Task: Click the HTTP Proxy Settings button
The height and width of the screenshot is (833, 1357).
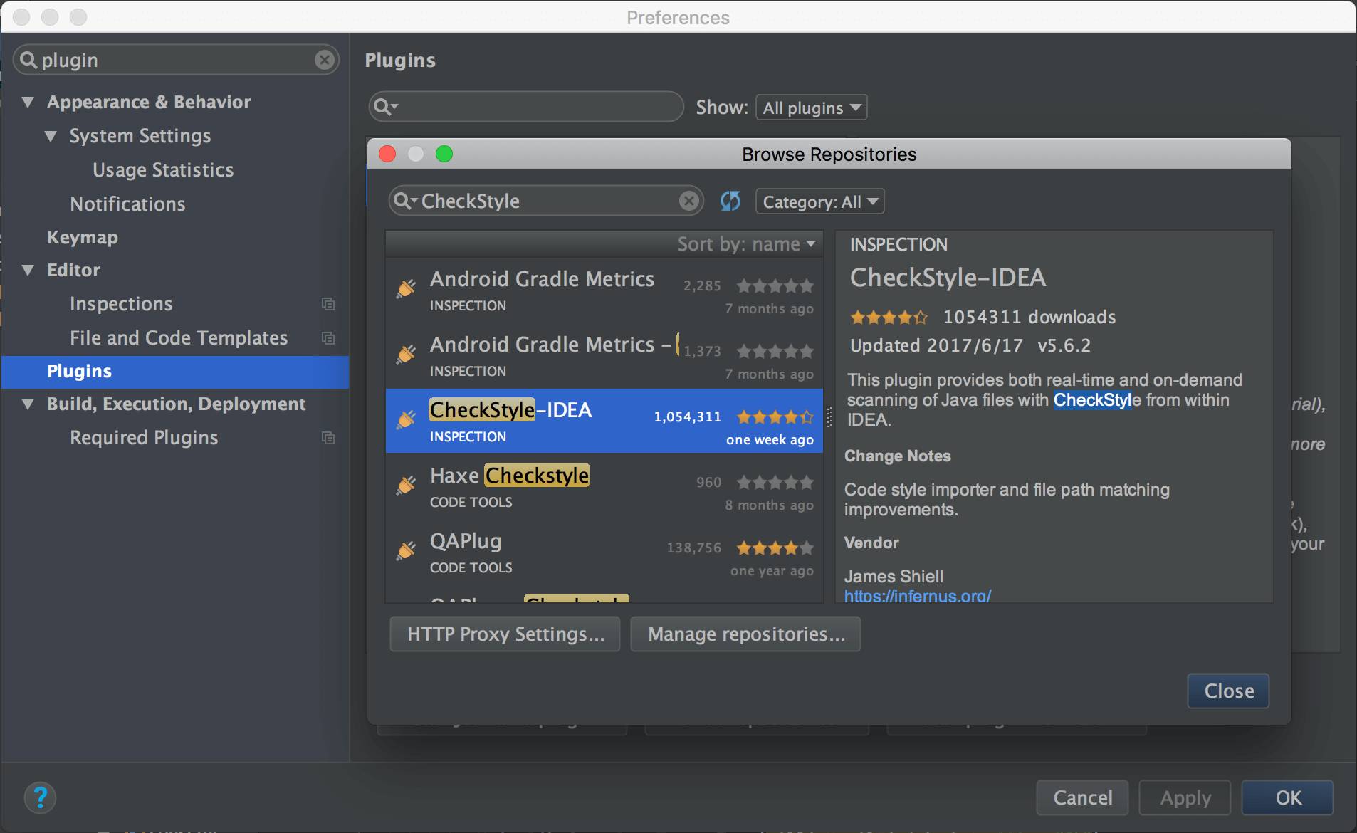Action: pyautogui.click(x=505, y=634)
